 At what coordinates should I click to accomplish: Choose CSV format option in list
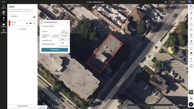64,39
